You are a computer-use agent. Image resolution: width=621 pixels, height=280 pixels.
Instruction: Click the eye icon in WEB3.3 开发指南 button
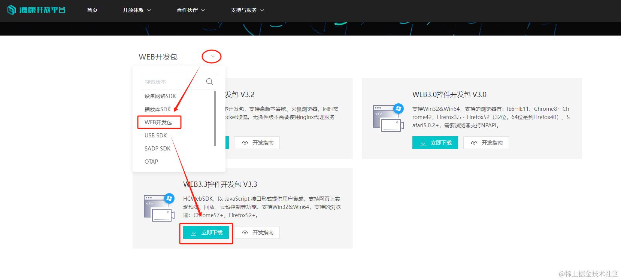[x=245, y=233]
